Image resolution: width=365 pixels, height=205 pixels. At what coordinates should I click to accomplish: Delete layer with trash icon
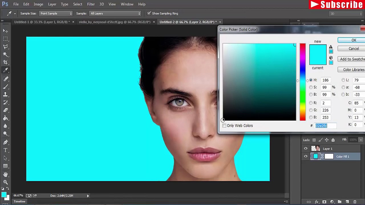coord(355,202)
